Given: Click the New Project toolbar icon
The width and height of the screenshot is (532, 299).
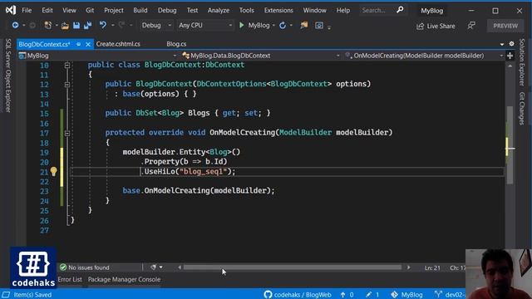Looking at the screenshot, I should [x=48, y=25].
